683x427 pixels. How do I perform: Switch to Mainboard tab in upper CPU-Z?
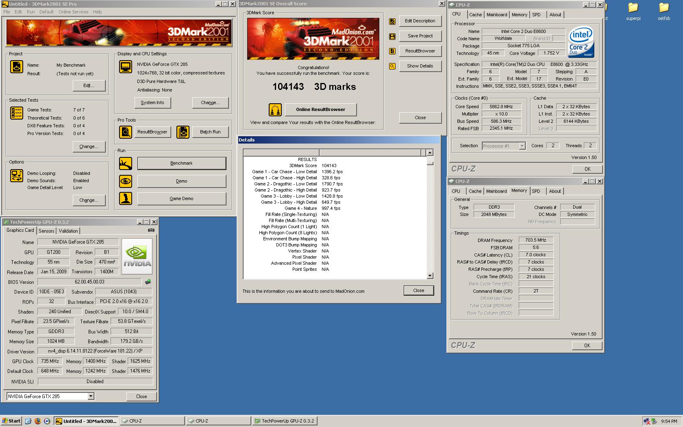[497, 15]
